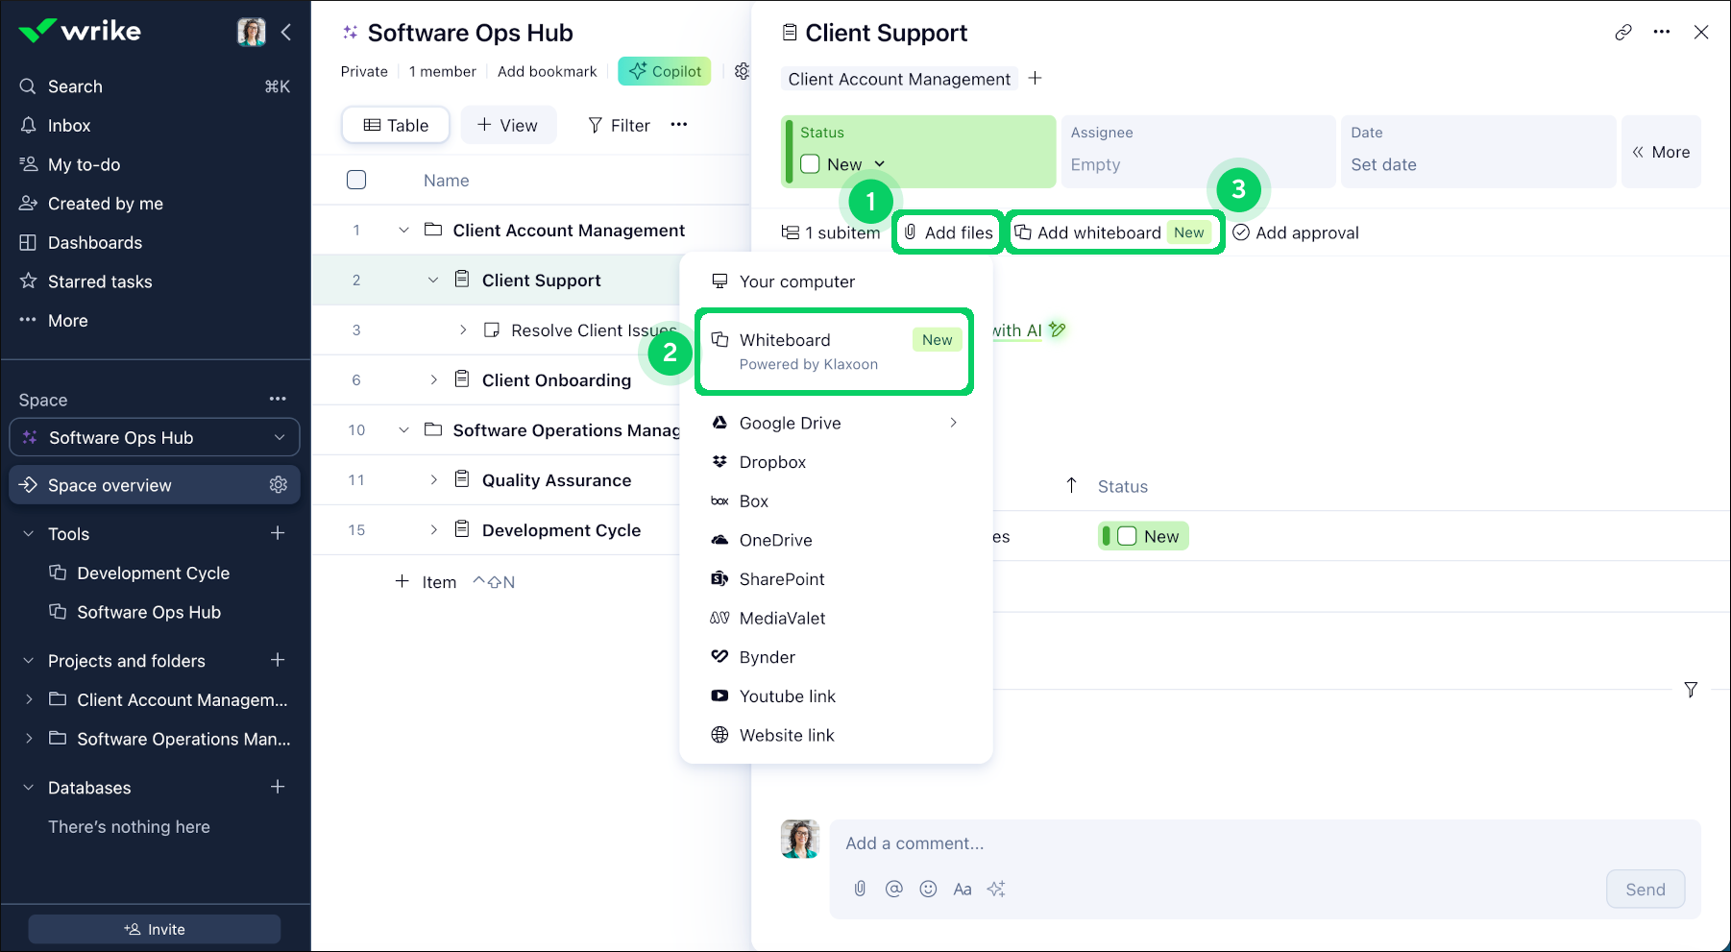Click the green status color bar next to New
Image resolution: width=1731 pixels, height=952 pixels.
[1107, 537]
